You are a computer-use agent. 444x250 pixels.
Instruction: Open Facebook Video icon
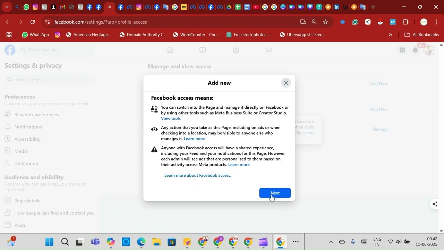tap(203, 50)
